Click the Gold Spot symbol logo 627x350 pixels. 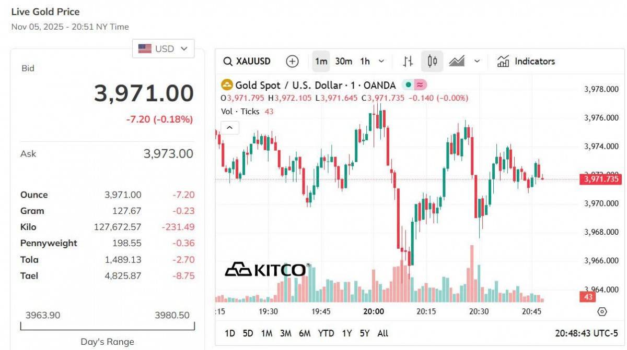click(x=227, y=85)
